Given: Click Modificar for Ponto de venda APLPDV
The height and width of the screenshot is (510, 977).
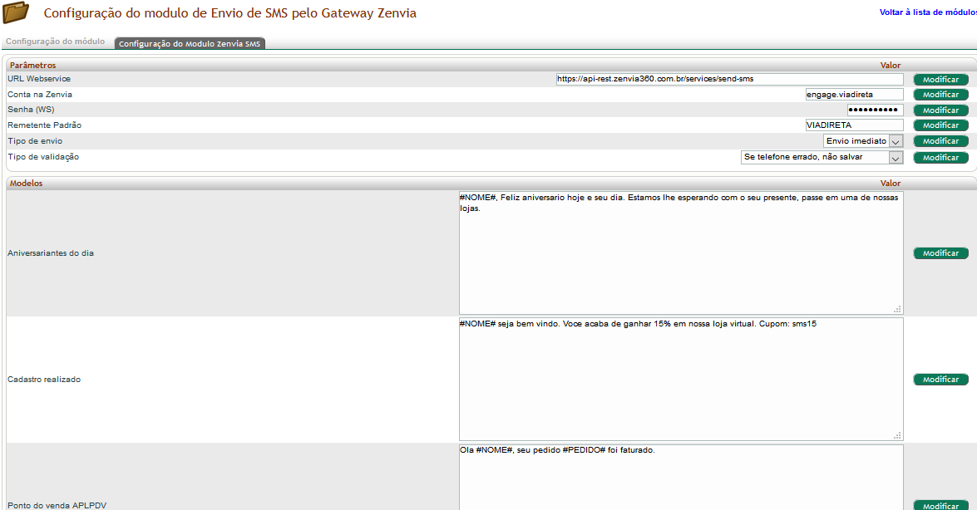Looking at the screenshot, I should pyautogui.click(x=941, y=506).
